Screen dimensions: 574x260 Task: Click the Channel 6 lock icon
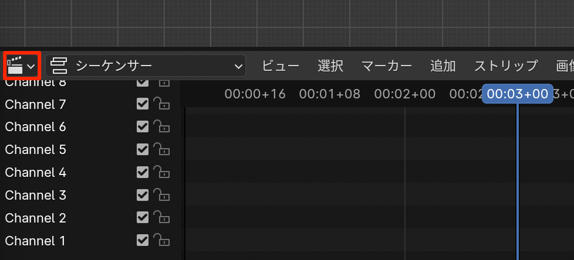click(161, 127)
